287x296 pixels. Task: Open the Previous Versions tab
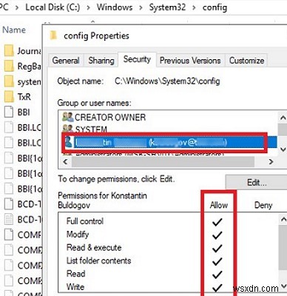coord(190,61)
